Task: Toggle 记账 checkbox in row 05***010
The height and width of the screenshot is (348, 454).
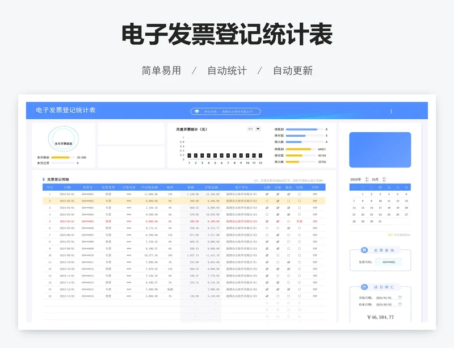Action: pos(267,255)
